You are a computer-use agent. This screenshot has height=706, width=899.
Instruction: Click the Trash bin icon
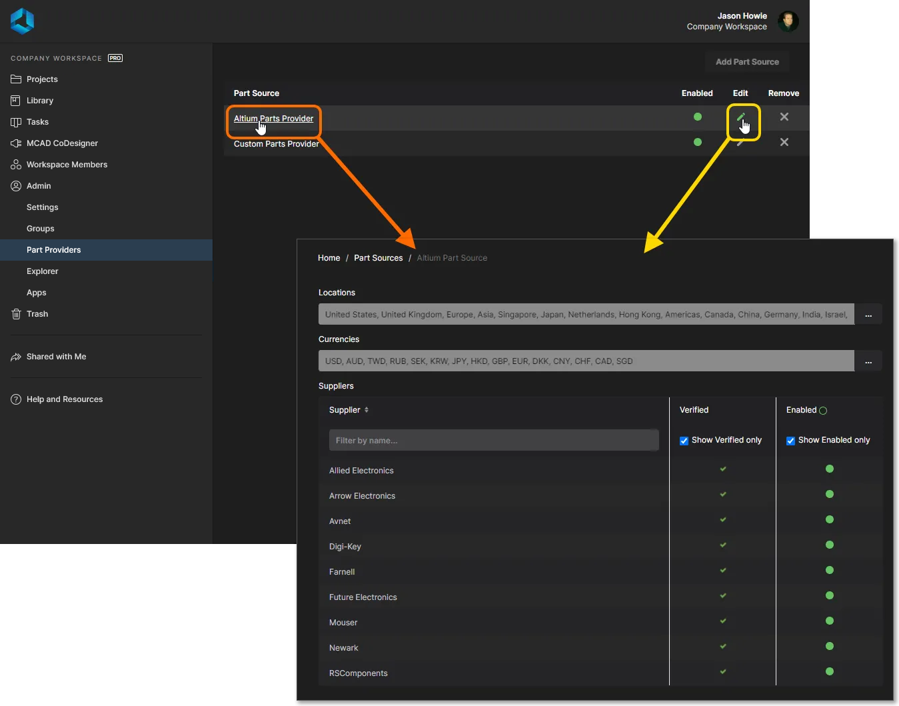(x=16, y=314)
